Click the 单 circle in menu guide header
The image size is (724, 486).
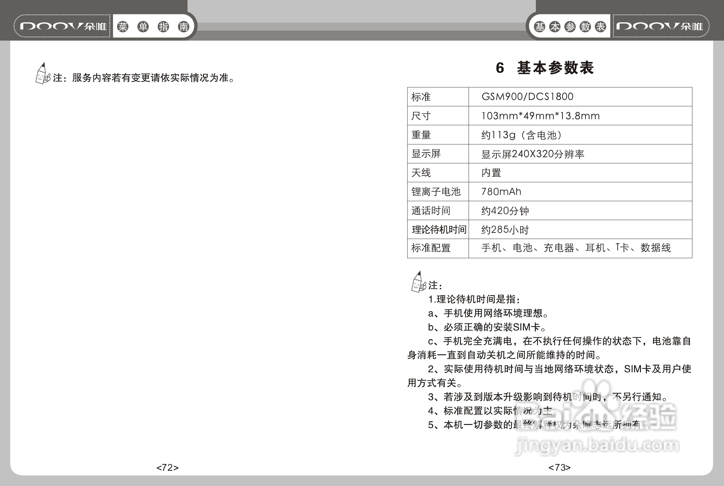[143, 27]
